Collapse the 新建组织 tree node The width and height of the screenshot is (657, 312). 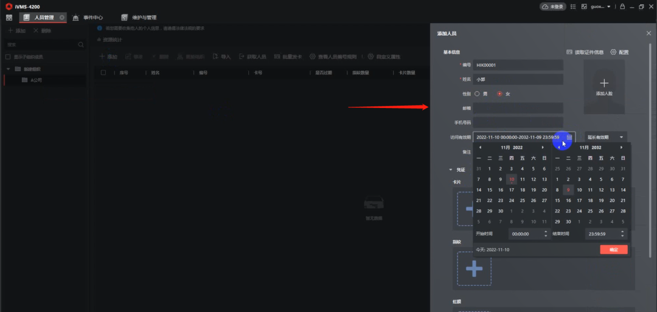pos(9,69)
